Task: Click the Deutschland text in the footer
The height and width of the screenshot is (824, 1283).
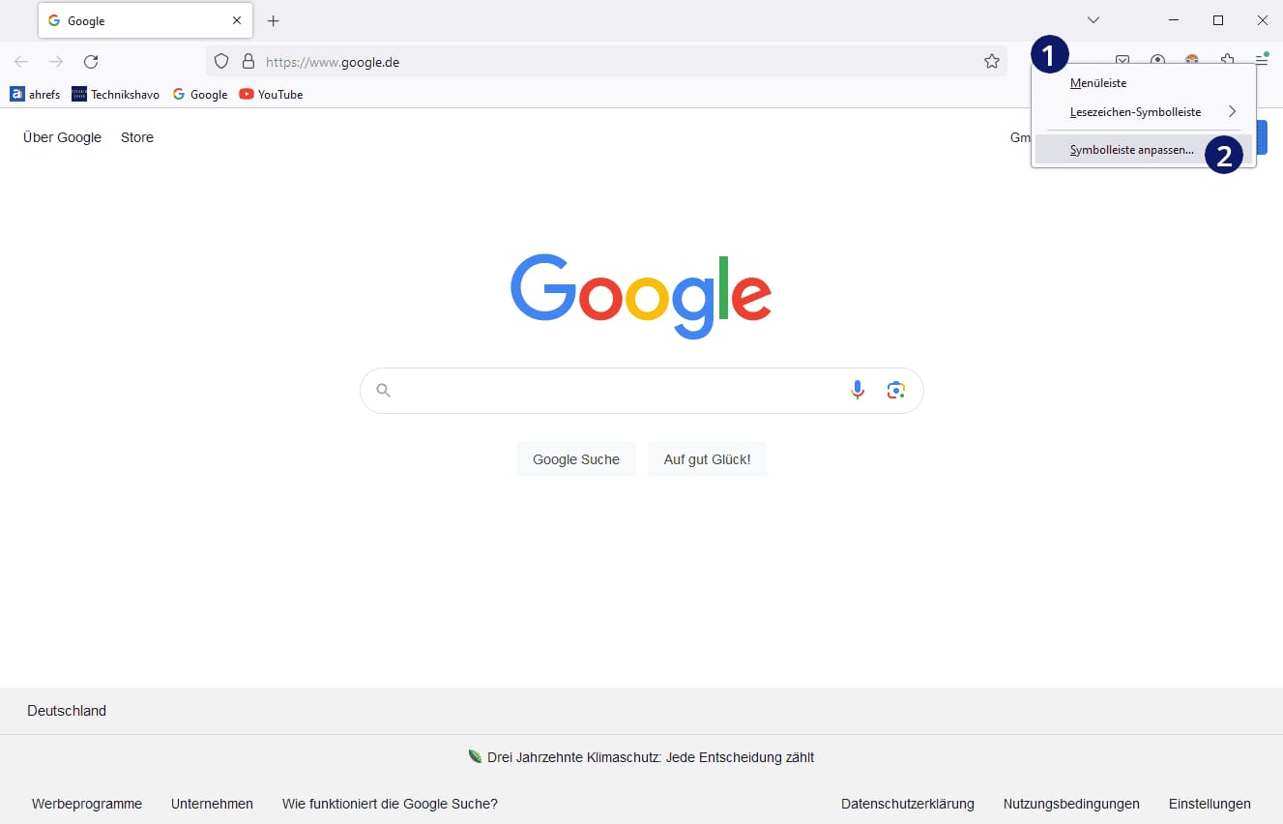Action: tap(67, 711)
